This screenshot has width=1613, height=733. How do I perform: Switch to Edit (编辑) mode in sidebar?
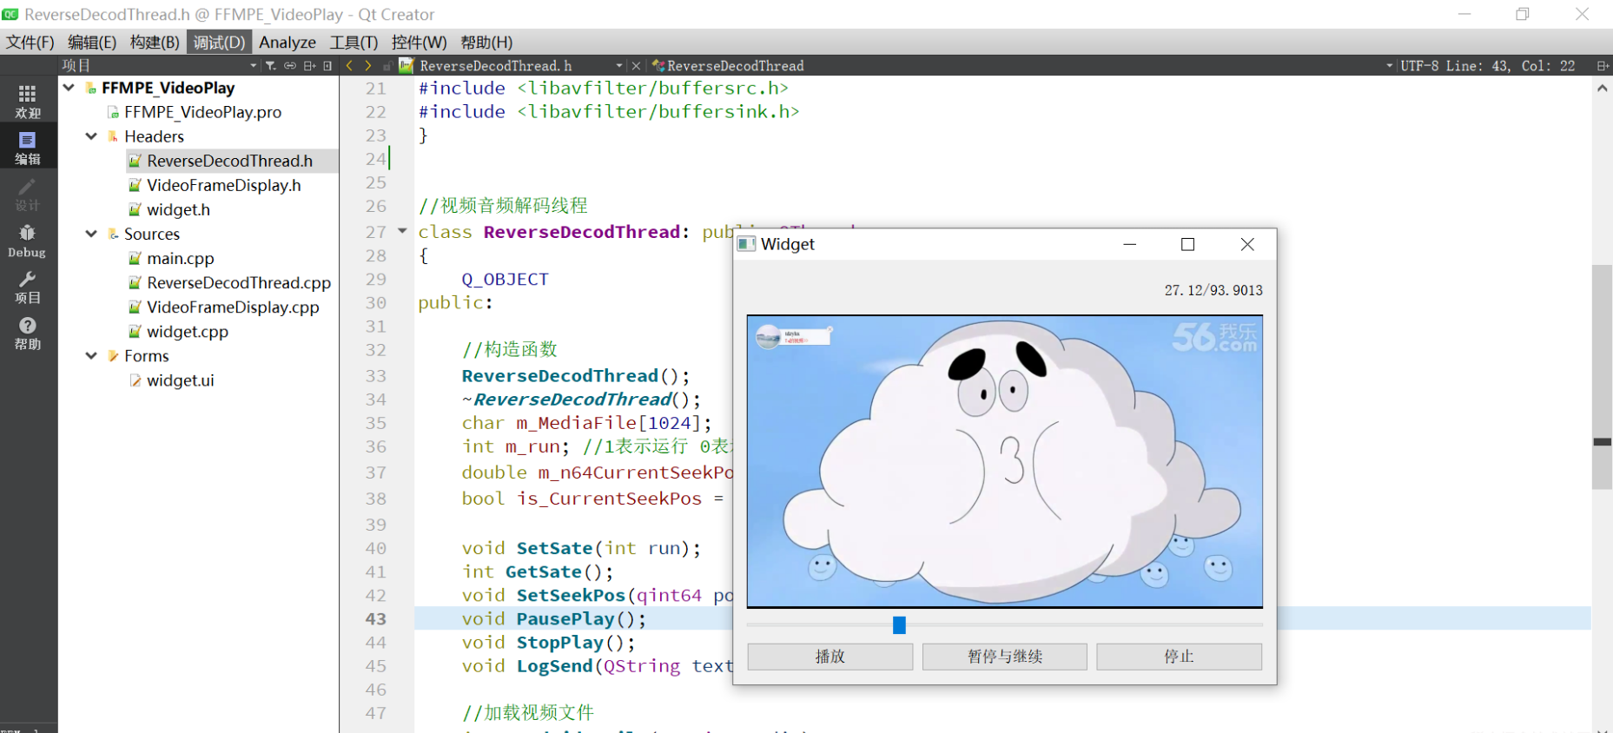[28, 148]
